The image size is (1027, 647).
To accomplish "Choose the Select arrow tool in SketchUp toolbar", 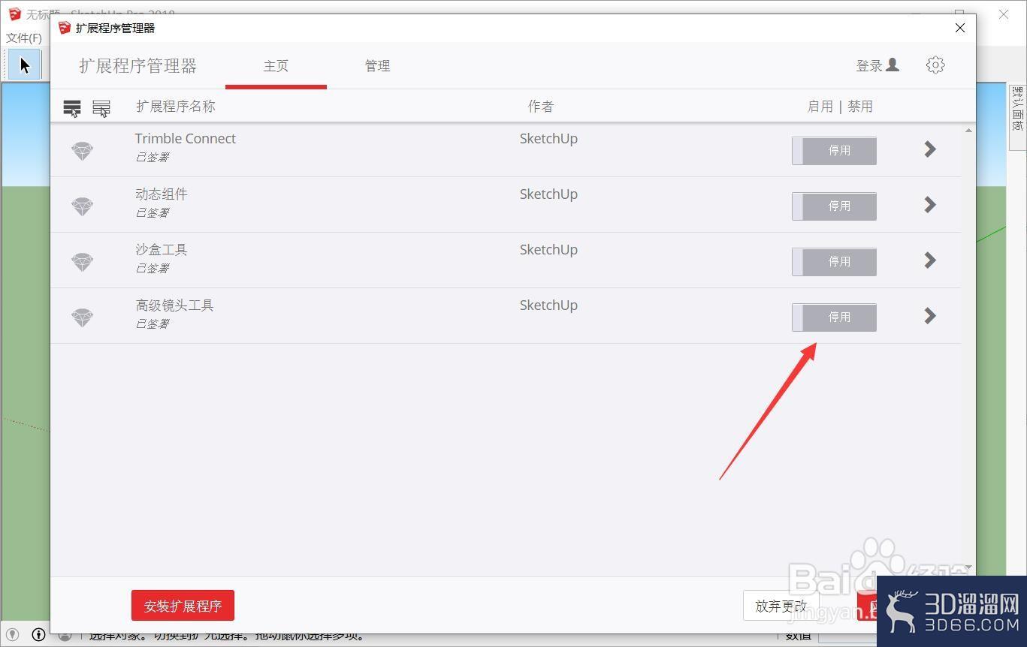I will tap(25, 65).
